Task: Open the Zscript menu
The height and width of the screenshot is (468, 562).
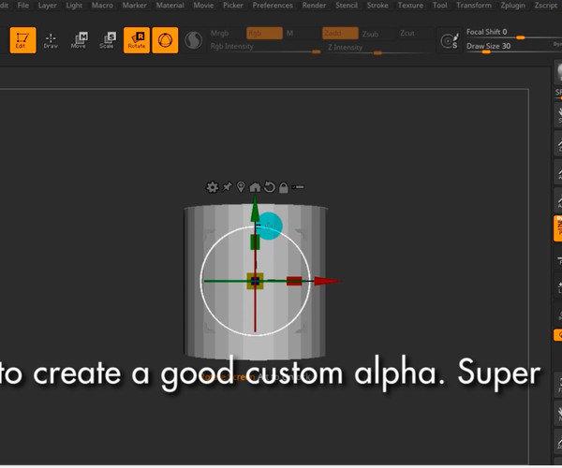Action: click(545, 6)
